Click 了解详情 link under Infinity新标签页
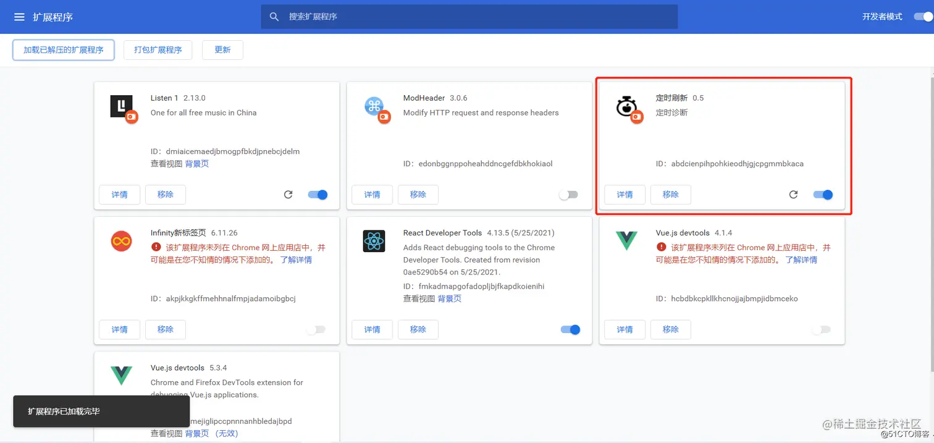 pos(296,259)
